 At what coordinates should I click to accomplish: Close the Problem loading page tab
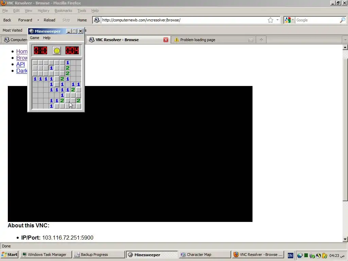[250, 40]
